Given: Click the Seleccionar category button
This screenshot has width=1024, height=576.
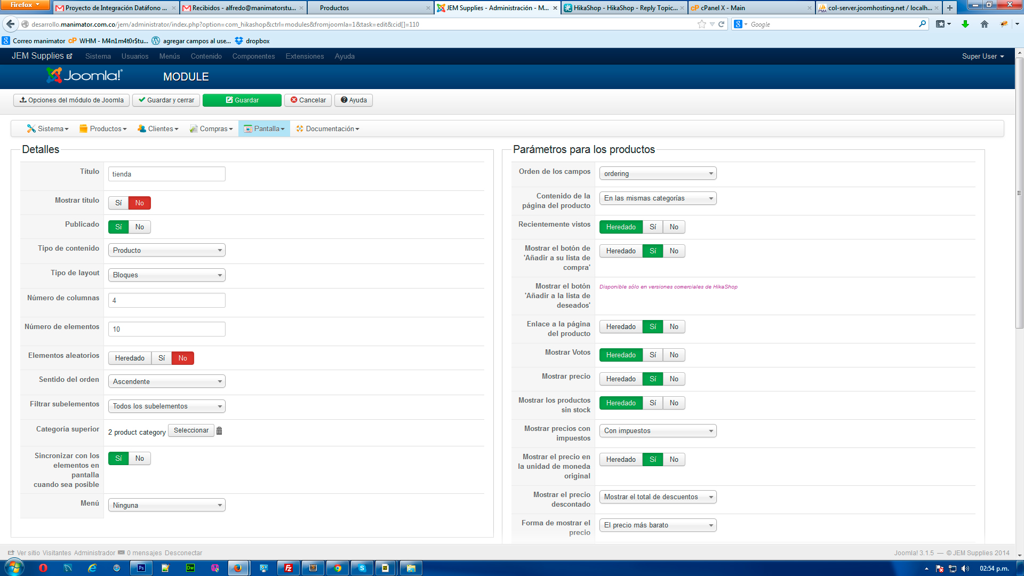Looking at the screenshot, I should pyautogui.click(x=191, y=431).
